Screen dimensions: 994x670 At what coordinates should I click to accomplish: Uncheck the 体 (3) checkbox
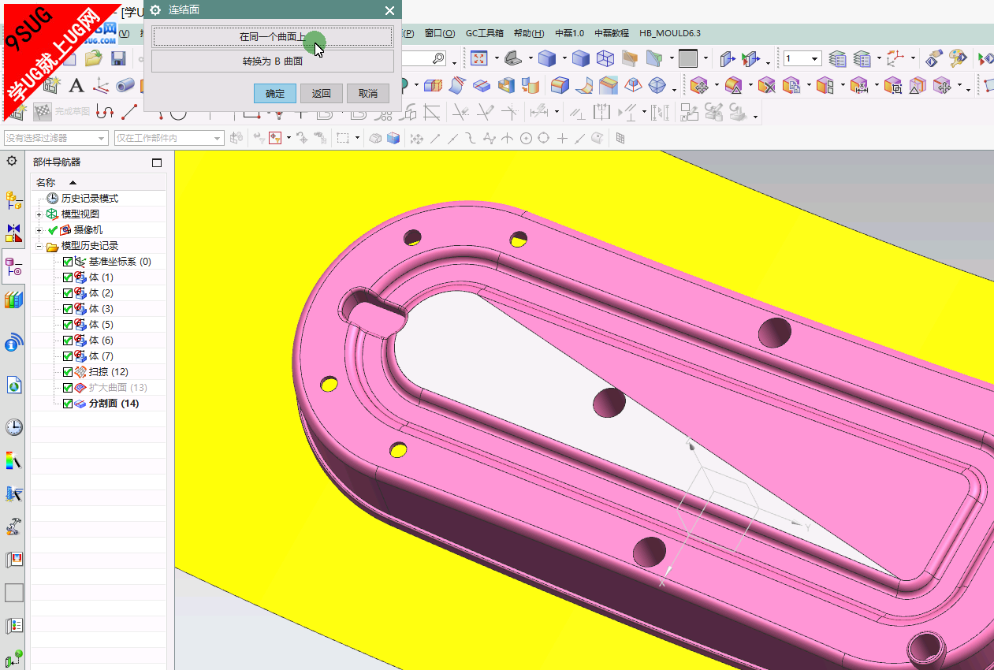click(x=68, y=309)
